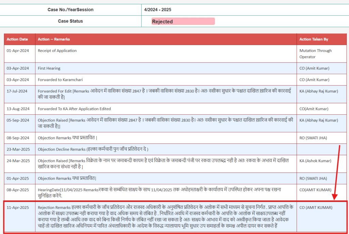Screen dimensions: 349x234
Task: Click the Case No./YearSession label
Action: click(x=71, y=10)
